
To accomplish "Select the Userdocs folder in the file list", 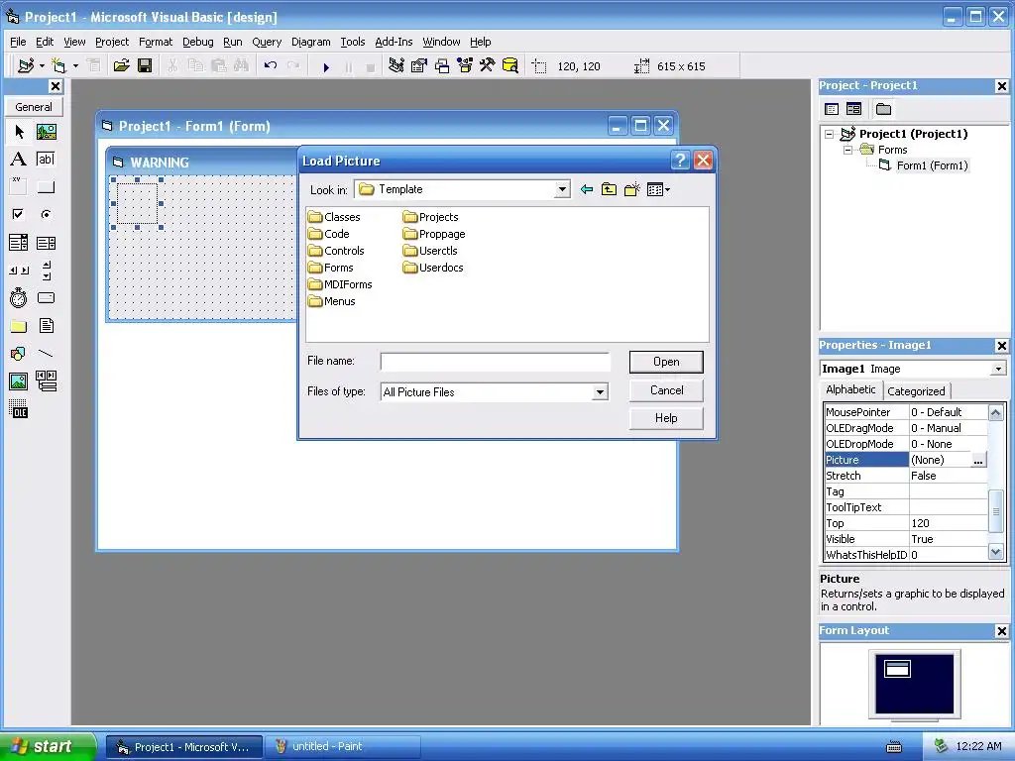I will (432, 268).
